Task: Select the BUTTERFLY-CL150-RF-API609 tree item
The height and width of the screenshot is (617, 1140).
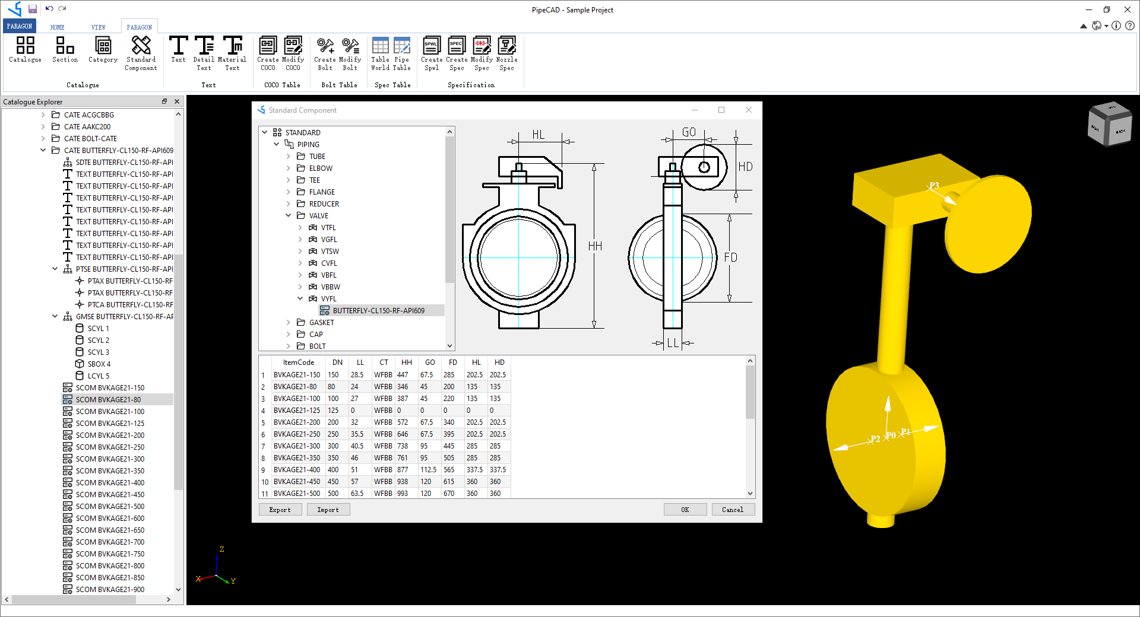Action: tap(379, 310)
